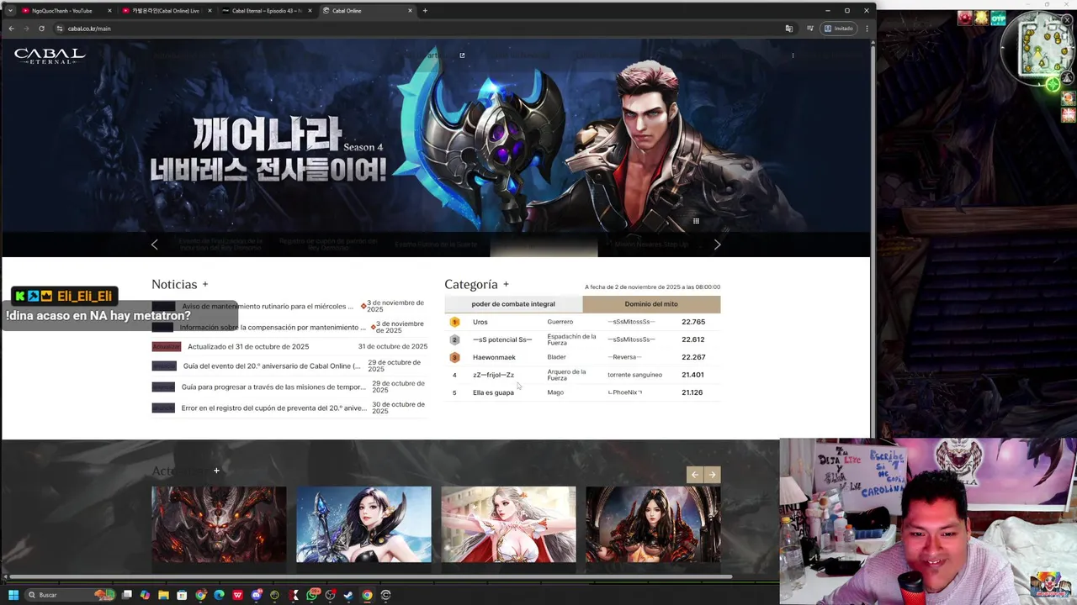Reload the Cabal Online page
The image size is (1077, 605).
pyautogui.click(x=41, y=29)
